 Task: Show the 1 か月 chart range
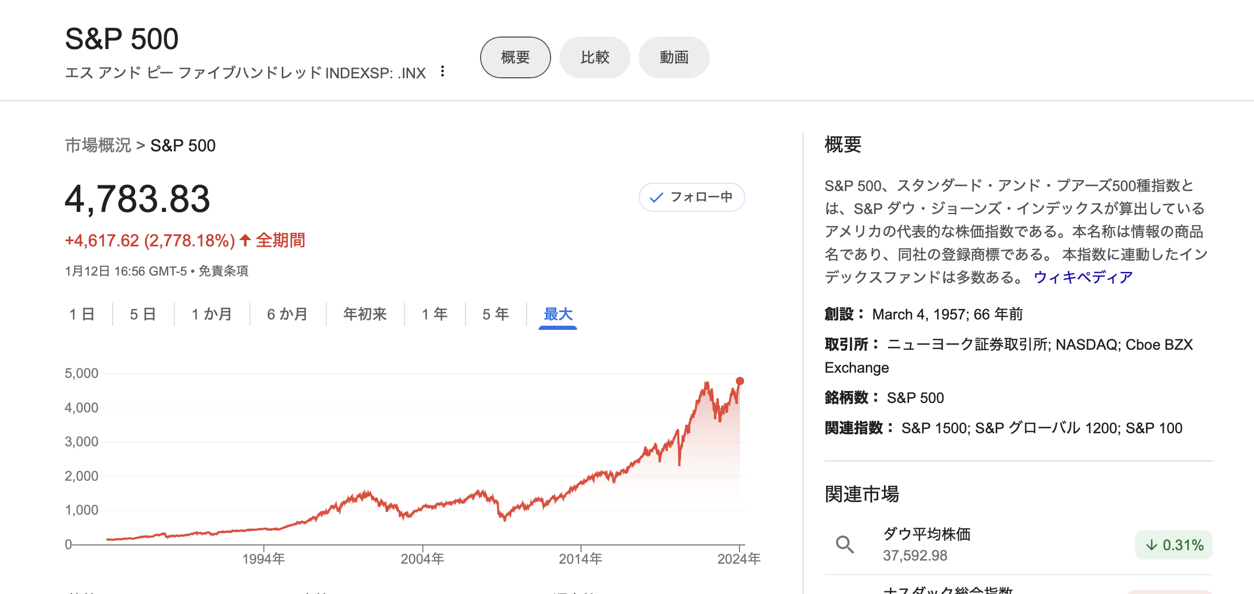[x=211, y=314]
